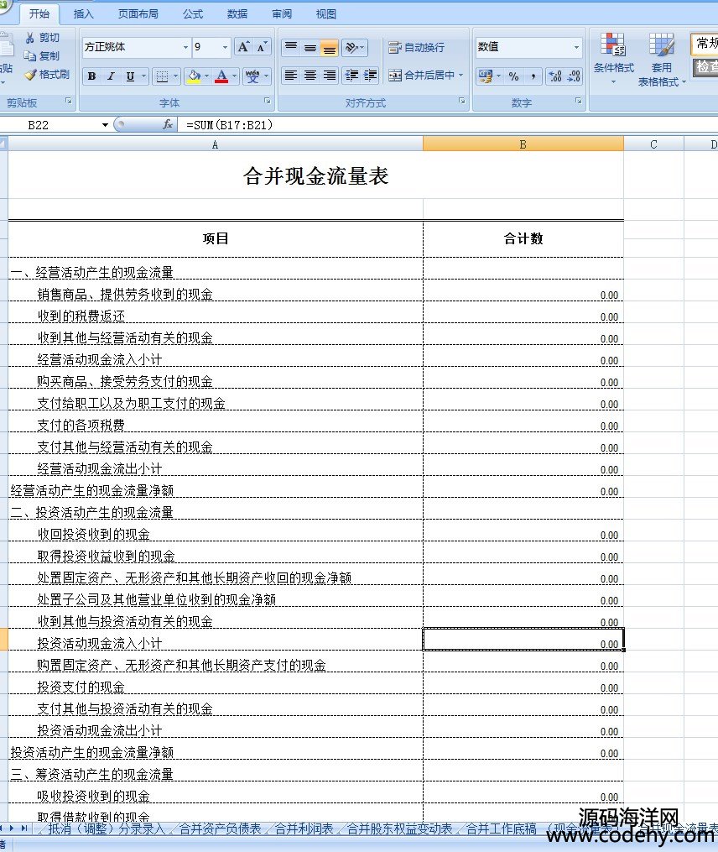
Task: Toggle italic formatting
Action: point(111,76)
